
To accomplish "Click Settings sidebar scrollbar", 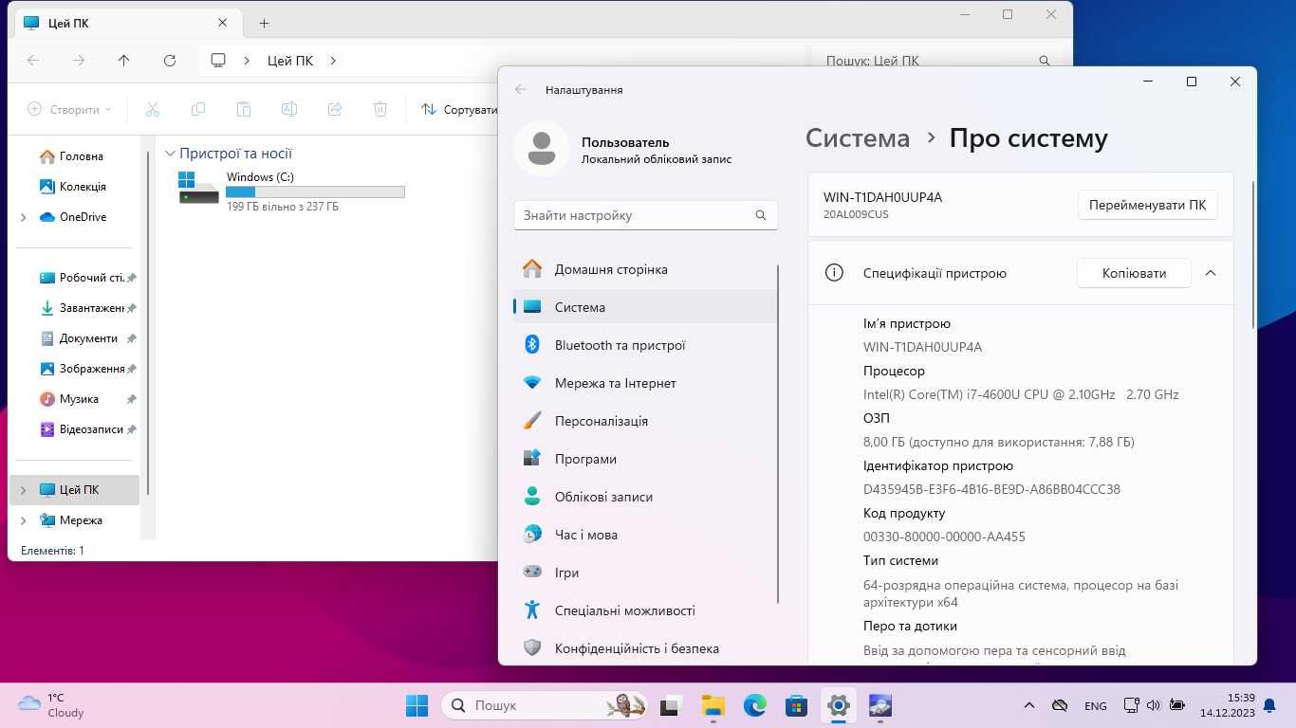I will coord(777,434).
